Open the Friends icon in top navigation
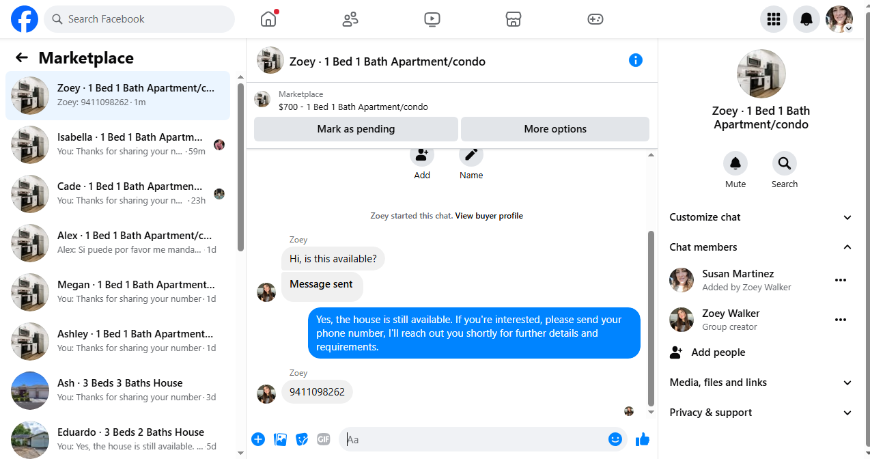The height and width of the screenshot is (459, 870). pyautogui.click(x=350, y=19)
